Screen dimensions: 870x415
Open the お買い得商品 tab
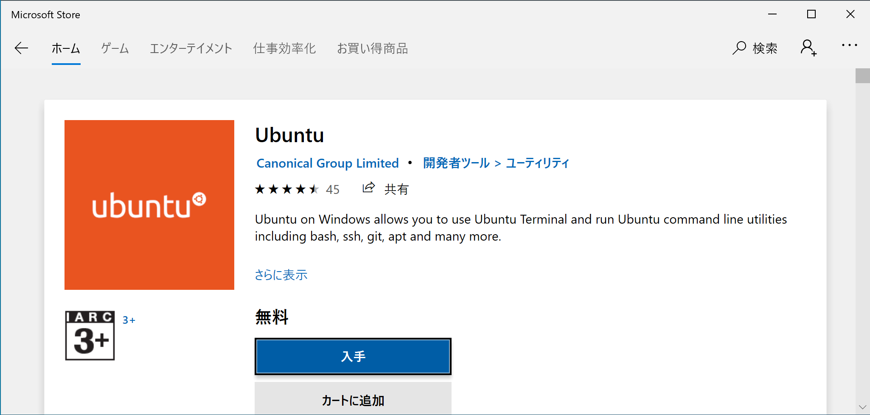click(x=372, y=48)
